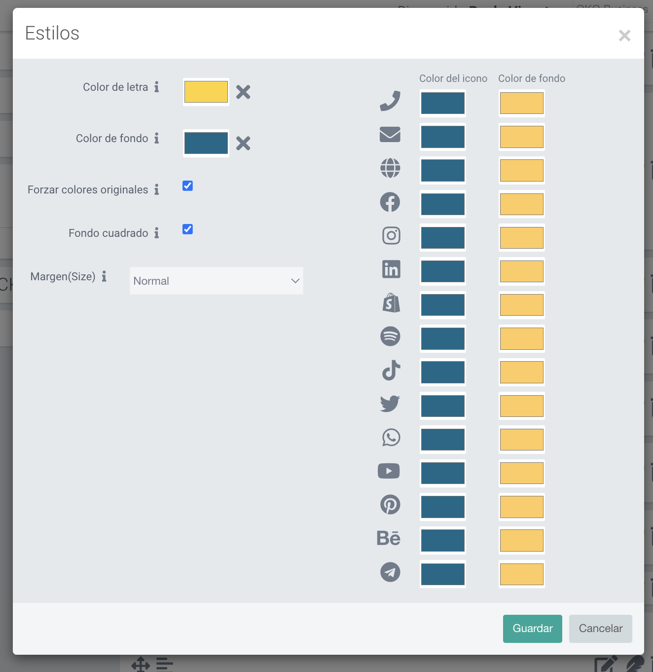Clear the Color de letra value with X
Image resolution: width=653 pixels, height=672 pixels.
[x=243, y=92]
